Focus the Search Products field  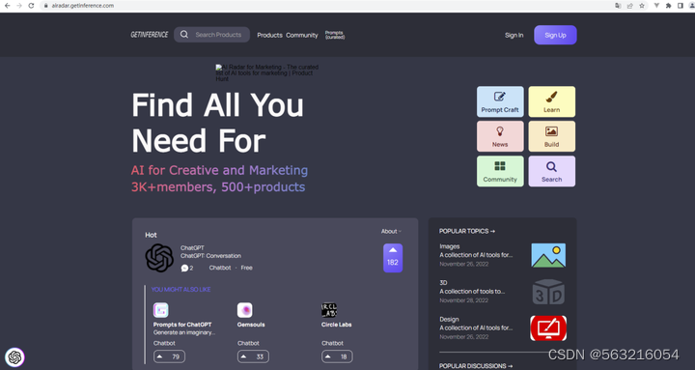pos(211,35)
